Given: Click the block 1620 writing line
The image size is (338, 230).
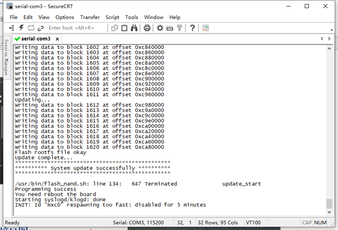Looking at the screenshot, I should point(90,147).
